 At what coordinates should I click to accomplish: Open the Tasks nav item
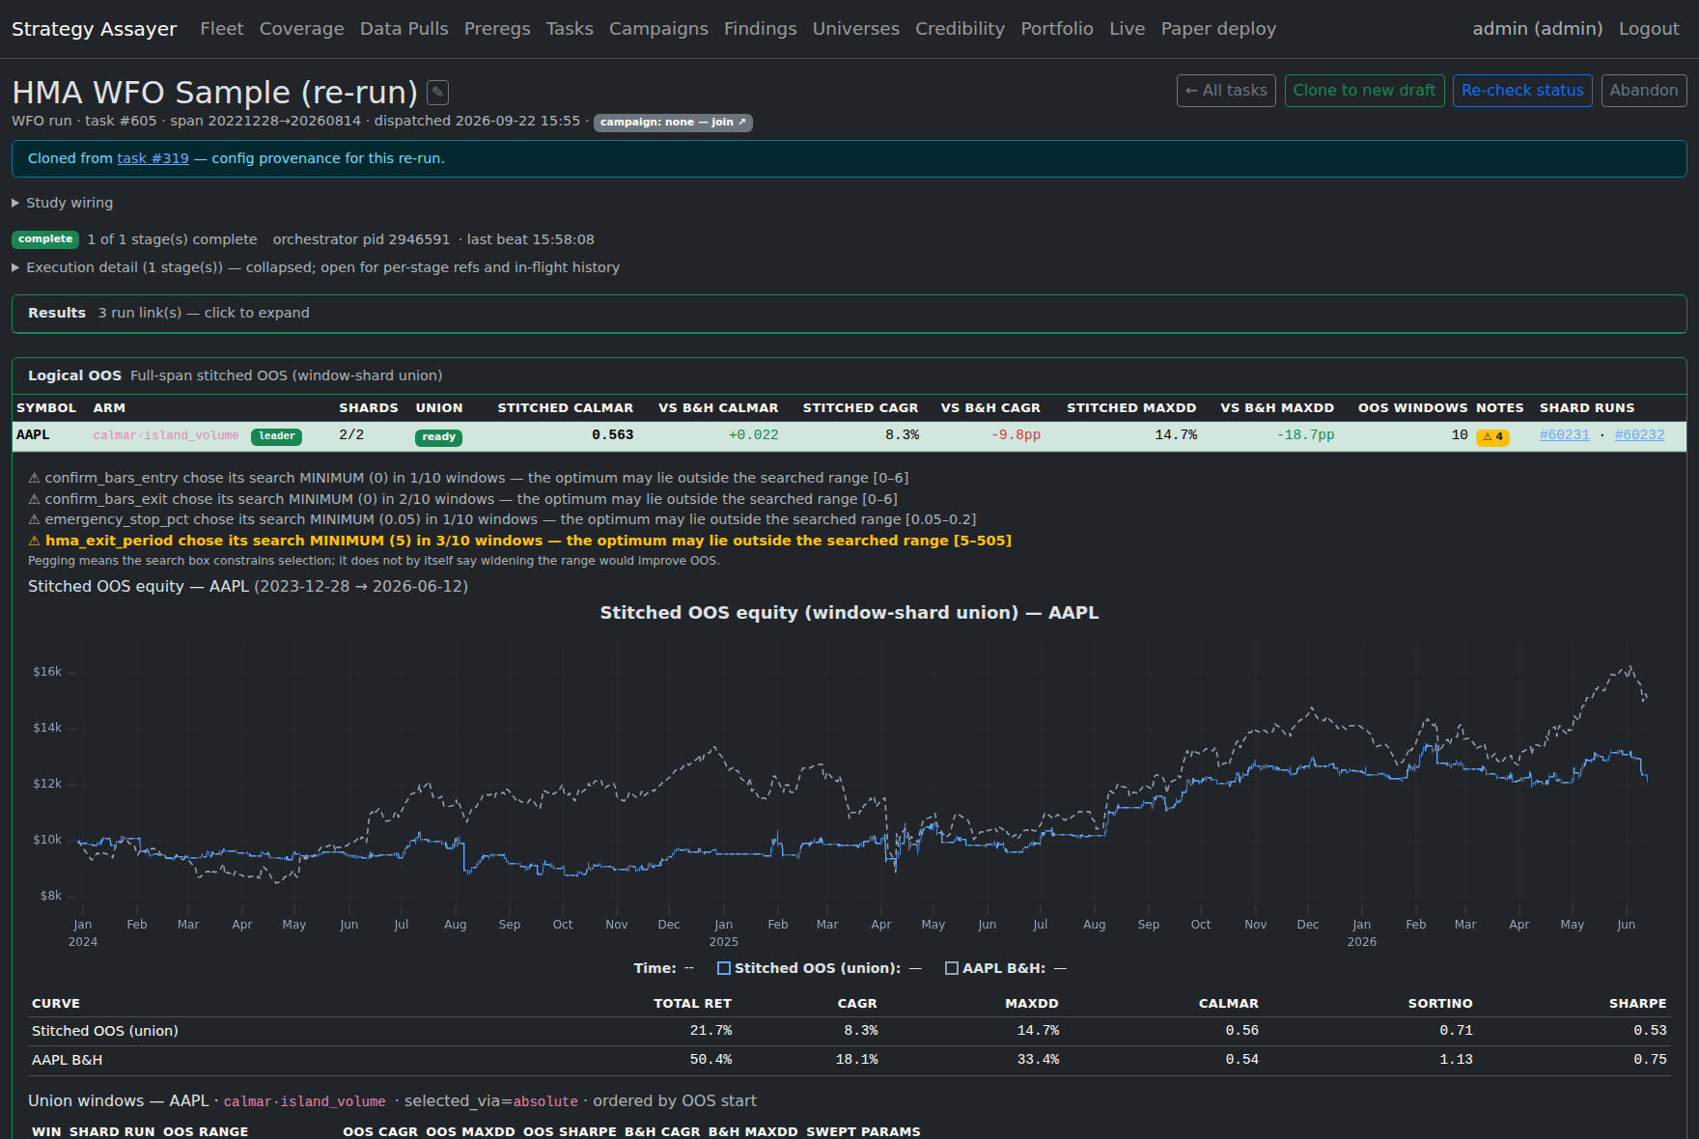click(x=570, y=29)
